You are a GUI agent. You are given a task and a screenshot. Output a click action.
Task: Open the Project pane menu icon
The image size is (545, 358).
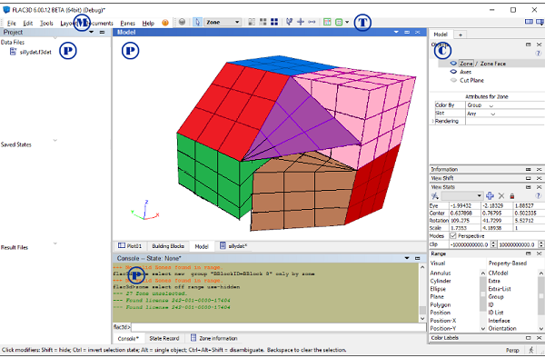pyautogui.click(x=102, y=33)
